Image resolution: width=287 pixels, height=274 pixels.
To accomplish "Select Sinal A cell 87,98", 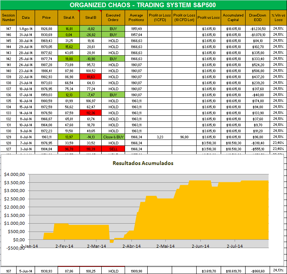I will [x=69, y=71].
